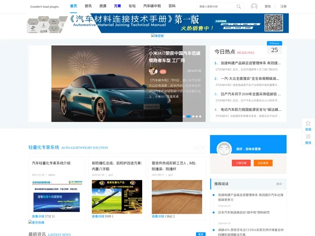The width and height of the screenshot is (315, 236).
Task: Open the 百科 encyclopedia menu
Action: click(172, 6)
